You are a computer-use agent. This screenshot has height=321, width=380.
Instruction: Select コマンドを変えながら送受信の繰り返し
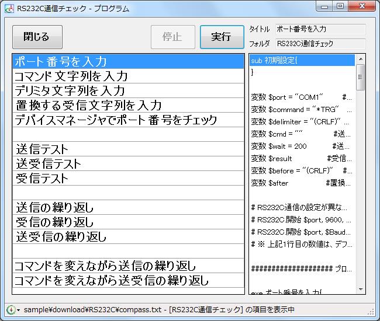[x=128, y=280]
